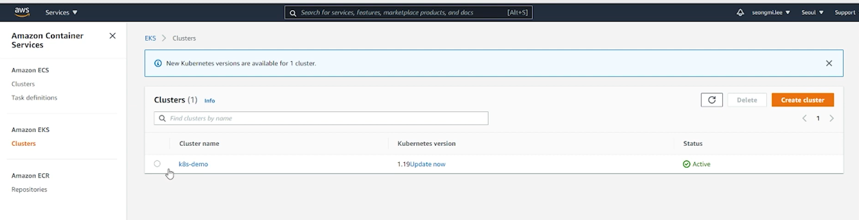Close the Amazon Container Services sidebar
This screenshot has width=859, height=220.
pos(112,36)
